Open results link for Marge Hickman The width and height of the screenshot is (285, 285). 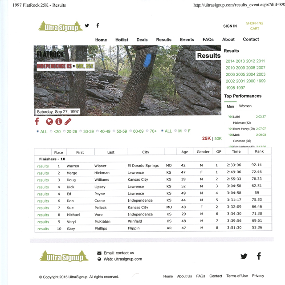(43, 173)
